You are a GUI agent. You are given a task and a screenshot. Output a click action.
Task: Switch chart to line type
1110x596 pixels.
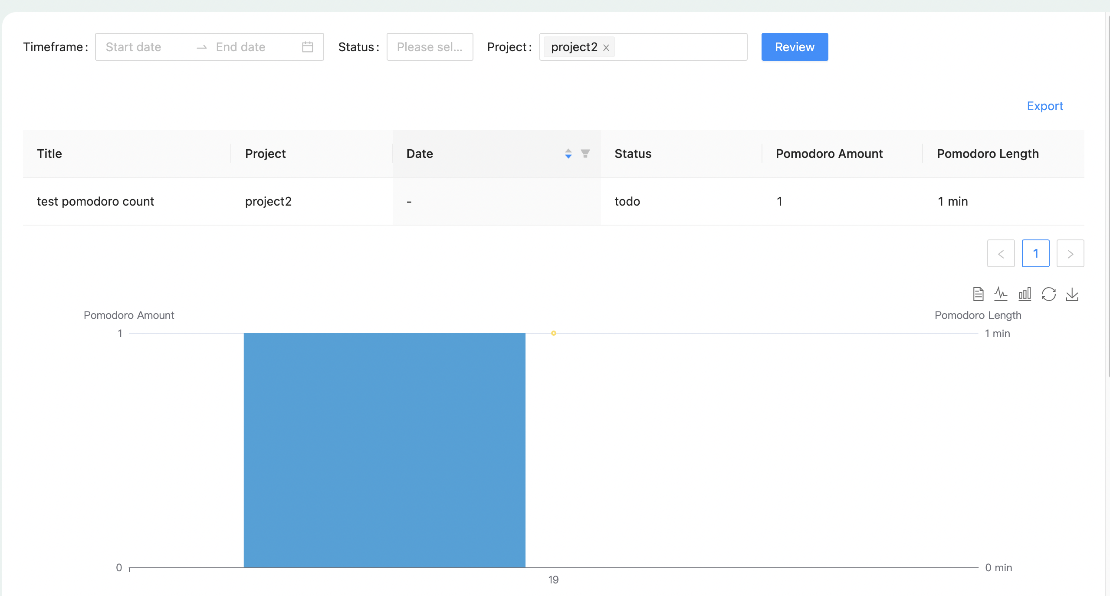pos(1001,294)
